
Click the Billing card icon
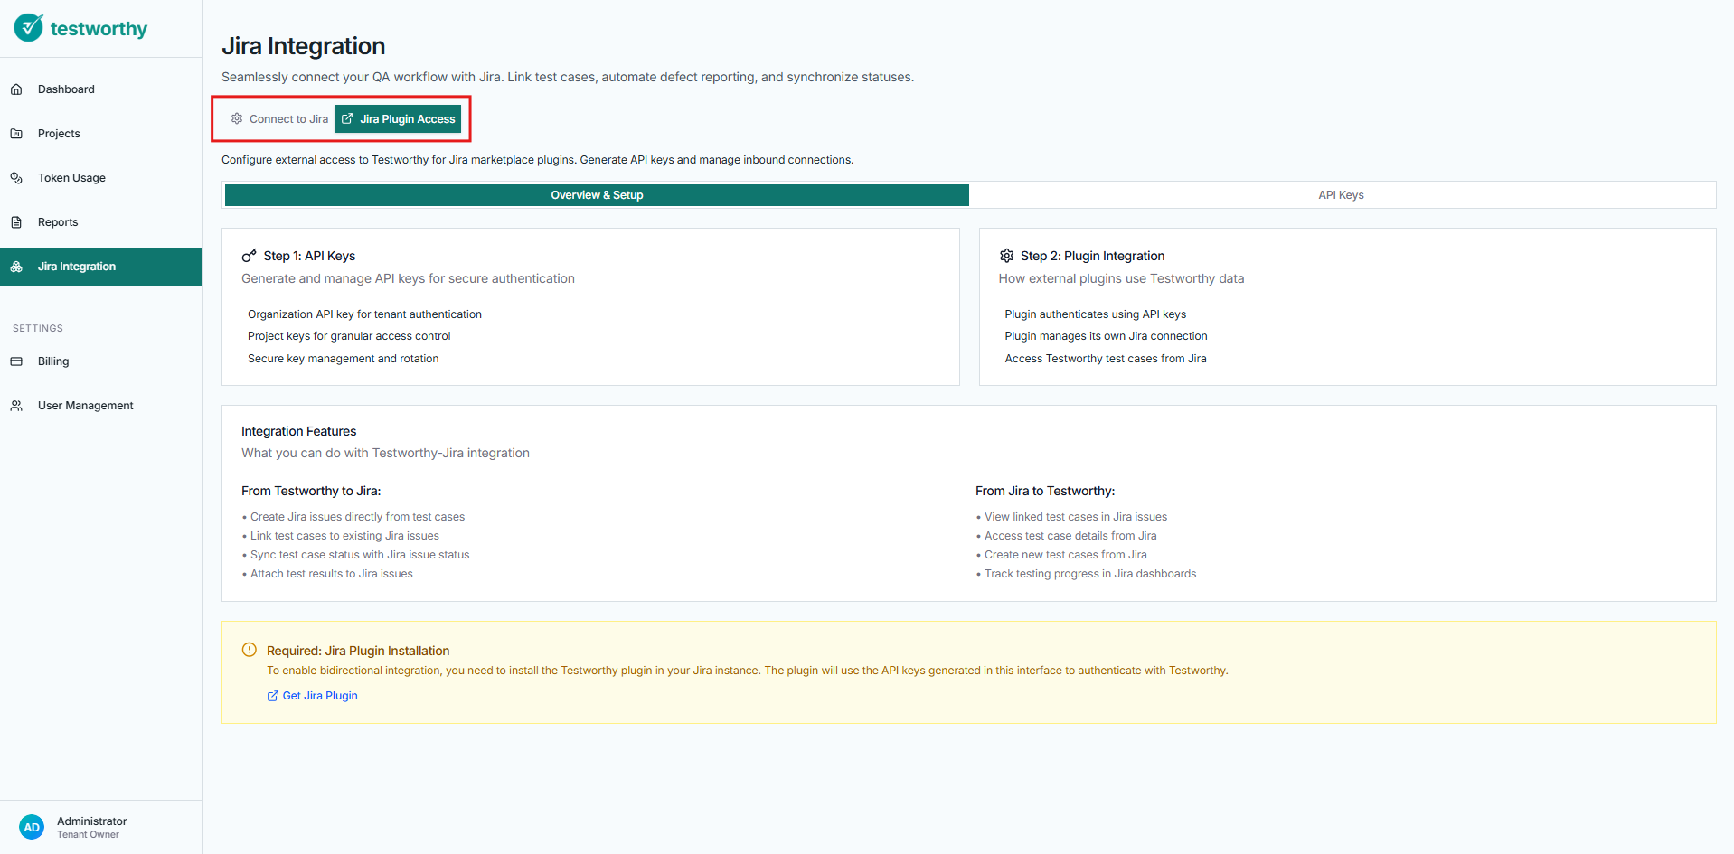16,361
